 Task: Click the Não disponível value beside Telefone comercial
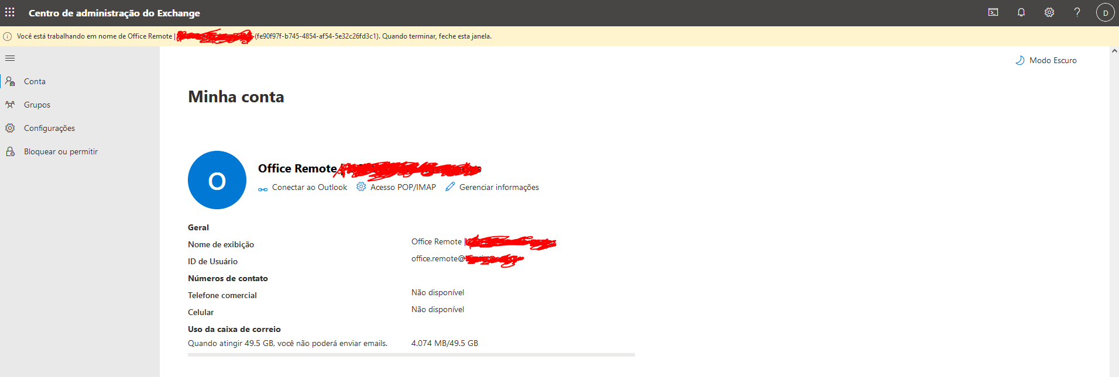click(x=438, y=292)
